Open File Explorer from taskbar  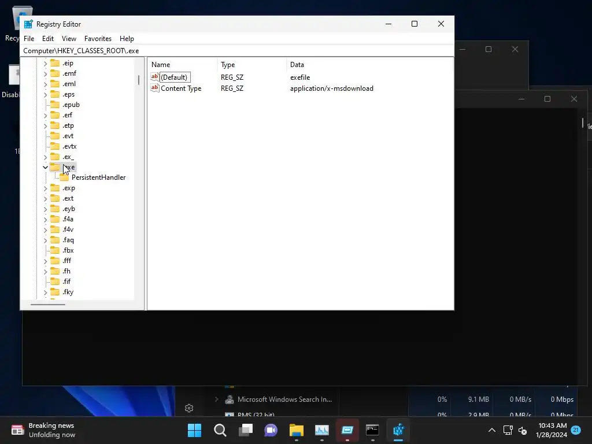tap(297, 430)
